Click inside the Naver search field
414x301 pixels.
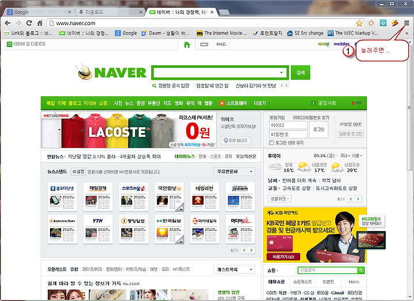215,72
